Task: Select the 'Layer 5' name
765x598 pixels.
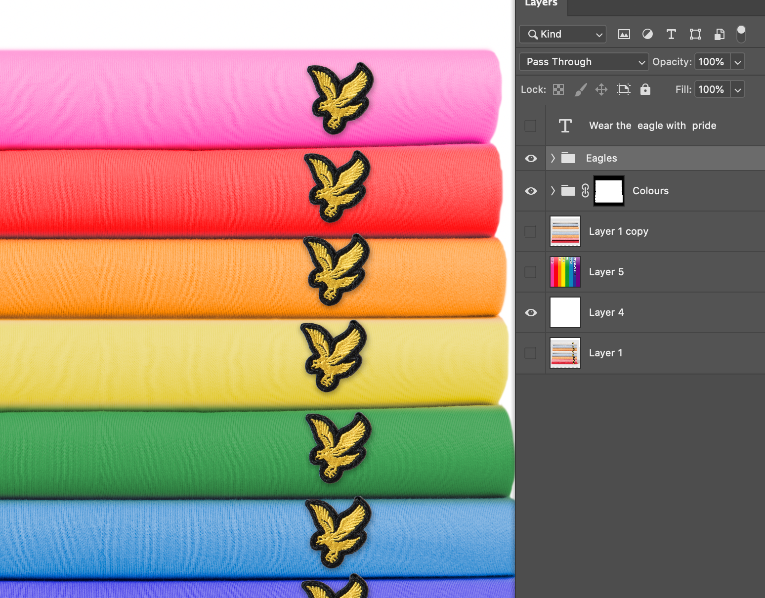Action: click(x=606, y=272)
